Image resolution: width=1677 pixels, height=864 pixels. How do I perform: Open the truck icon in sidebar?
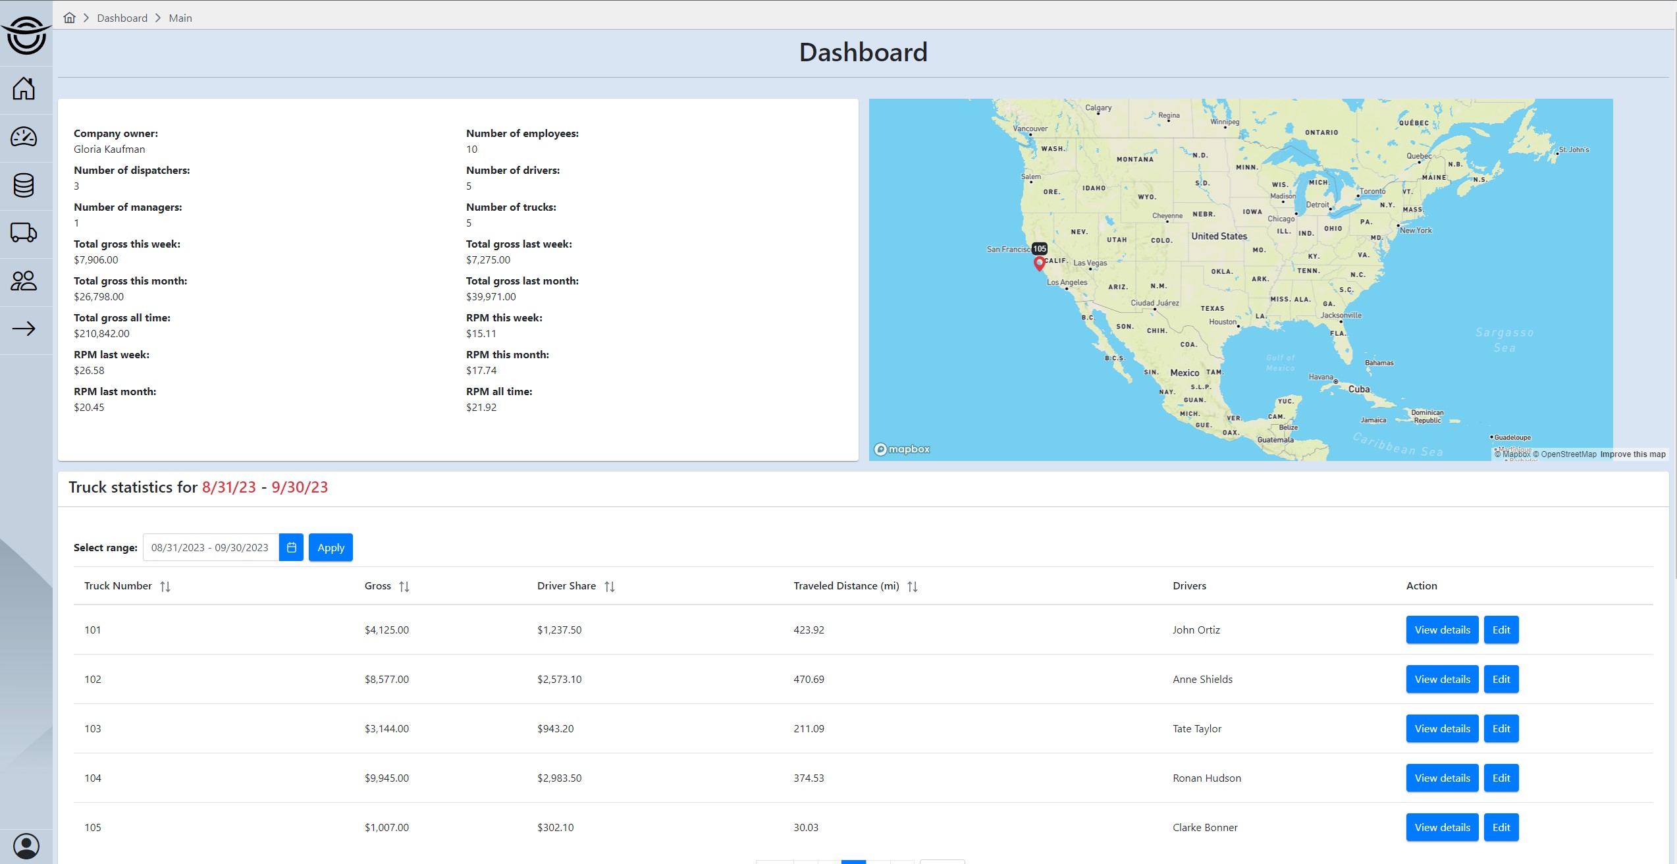24,232
